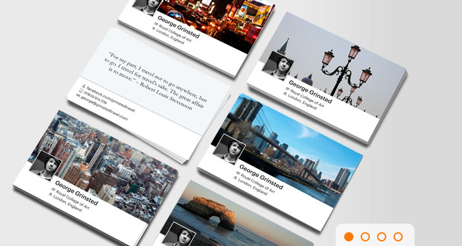Jump to the fourth carousel slide dot
Image resolution: width=462 pixels, height=246 pixels.
[x=398, y=237]
